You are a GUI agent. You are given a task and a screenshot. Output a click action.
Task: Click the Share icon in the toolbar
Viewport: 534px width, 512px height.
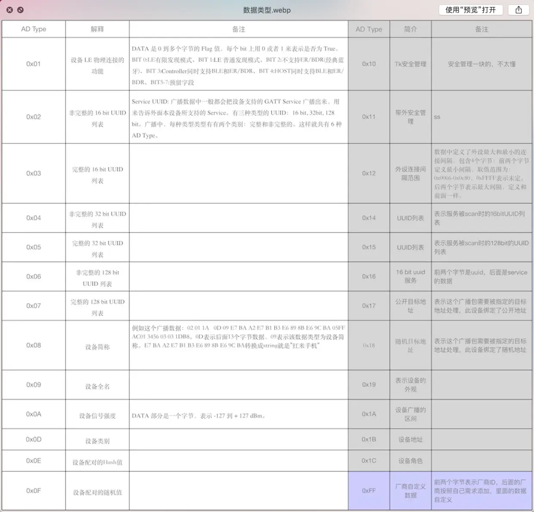(518, 10)
